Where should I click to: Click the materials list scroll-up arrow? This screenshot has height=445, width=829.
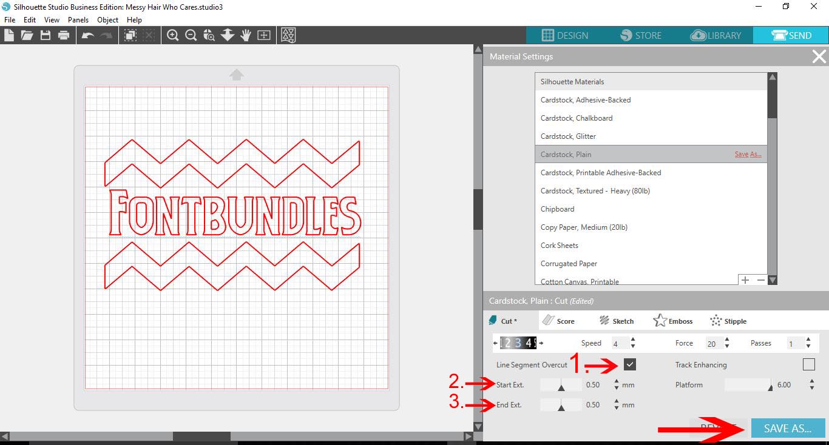click(x=772, y=77)
